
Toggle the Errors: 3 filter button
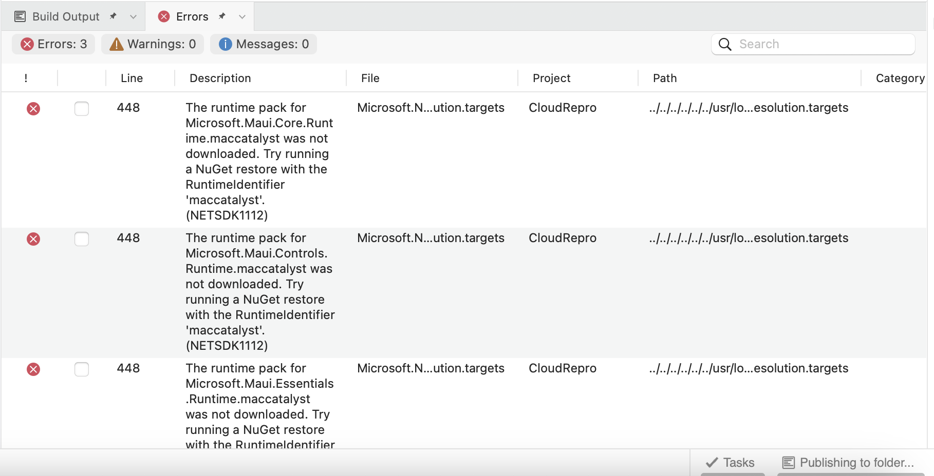(x=54, y=44)
